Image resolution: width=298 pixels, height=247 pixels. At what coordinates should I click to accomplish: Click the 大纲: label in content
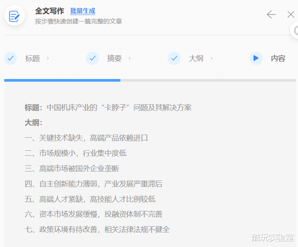point(33,123)
